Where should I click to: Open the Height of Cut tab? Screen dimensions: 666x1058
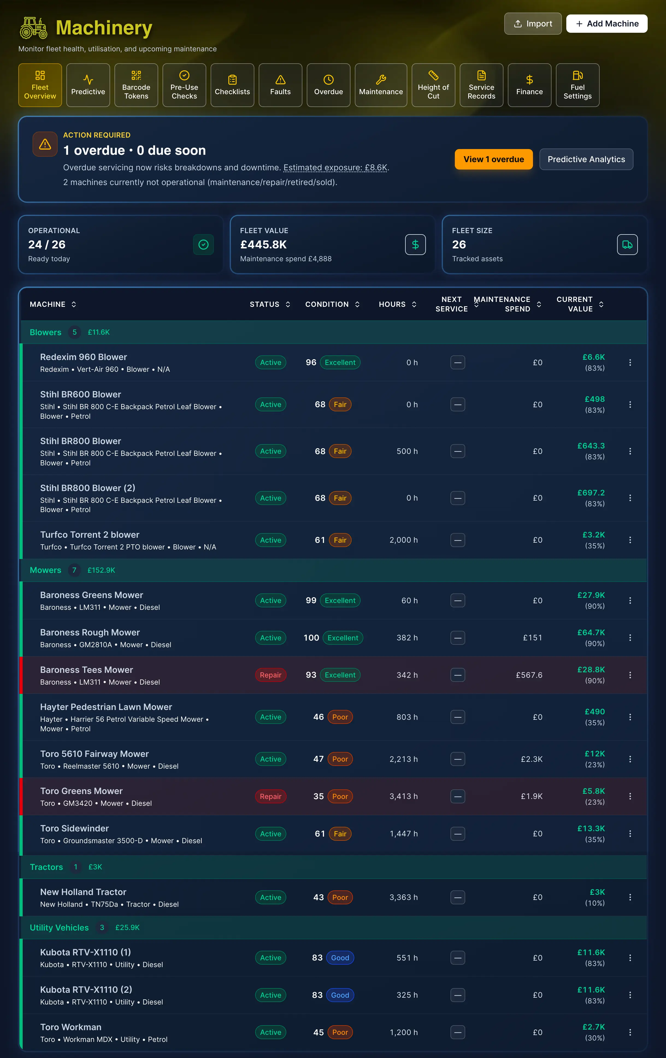pos(434,85)
